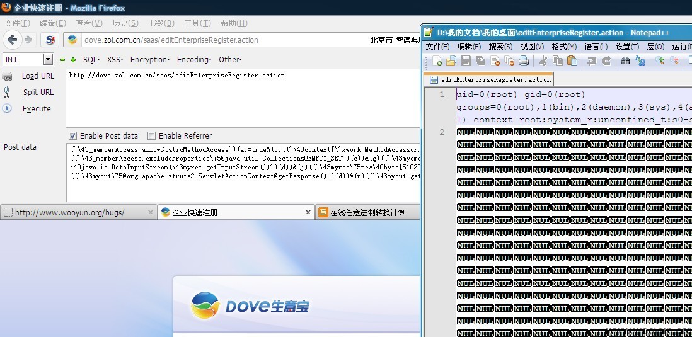Open Firefox 帮助(H) menu
The width and height of the screenshot is (692, 337).
pos(234,23)
